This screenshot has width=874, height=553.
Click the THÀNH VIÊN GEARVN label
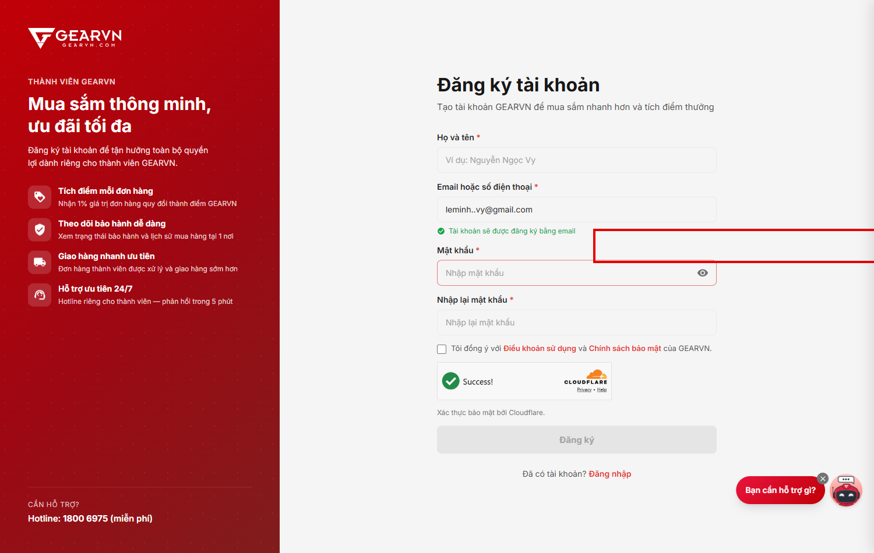click(x=72, y=81)
